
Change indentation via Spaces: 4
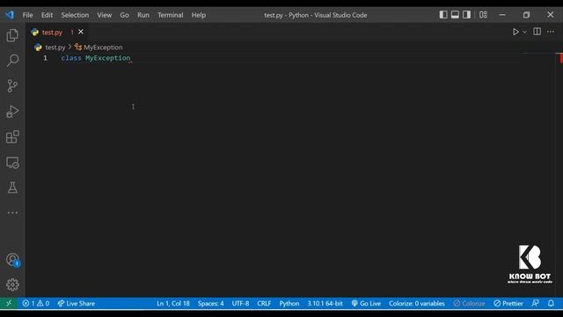coord(211,303)
